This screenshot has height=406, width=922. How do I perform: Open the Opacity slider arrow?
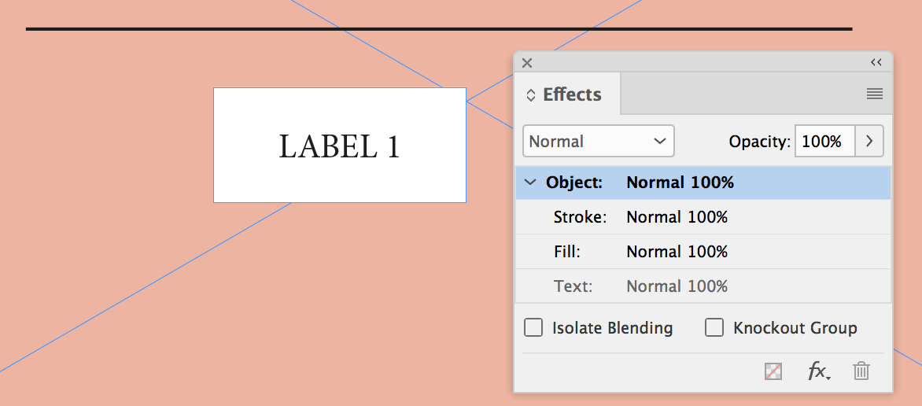869,142
